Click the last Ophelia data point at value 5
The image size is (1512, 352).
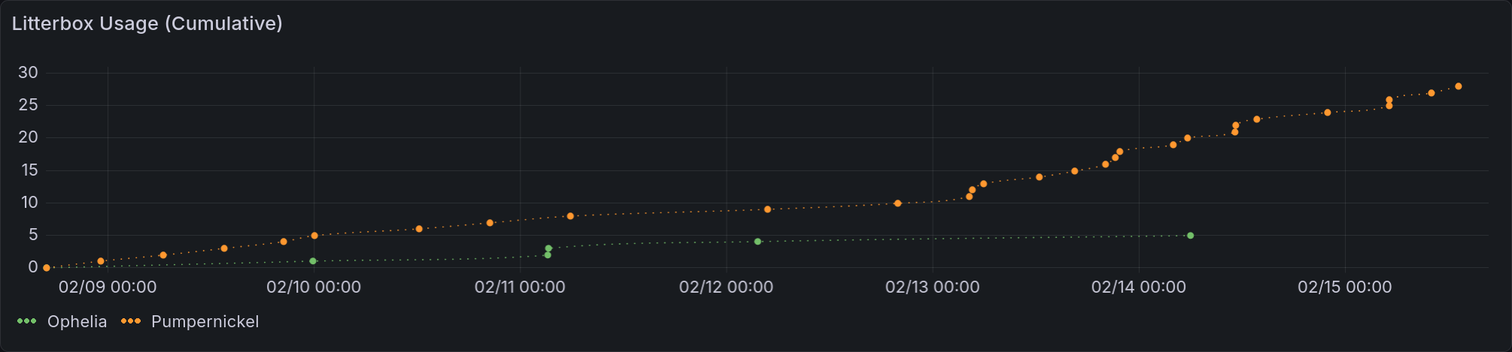[x=1190, y=236]
